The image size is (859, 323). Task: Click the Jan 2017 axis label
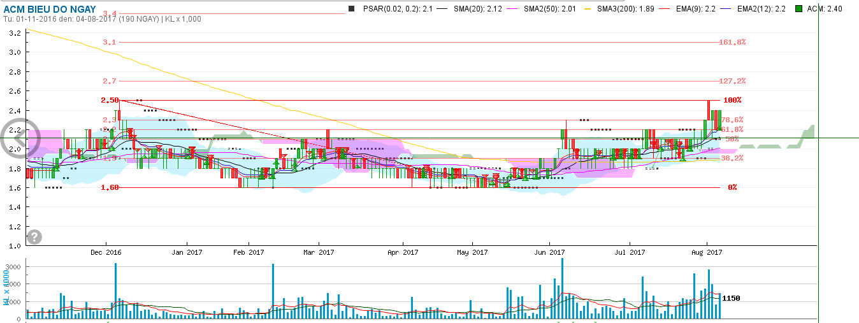187,252
